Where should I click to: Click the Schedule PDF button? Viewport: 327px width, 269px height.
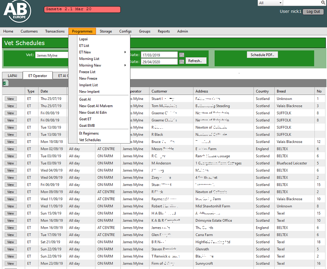[262, 55]
